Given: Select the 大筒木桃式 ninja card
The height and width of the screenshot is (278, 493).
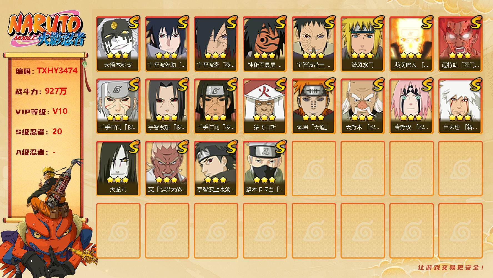Looking at the screenshot, I should pyautogui.click(x=118, y=44).
